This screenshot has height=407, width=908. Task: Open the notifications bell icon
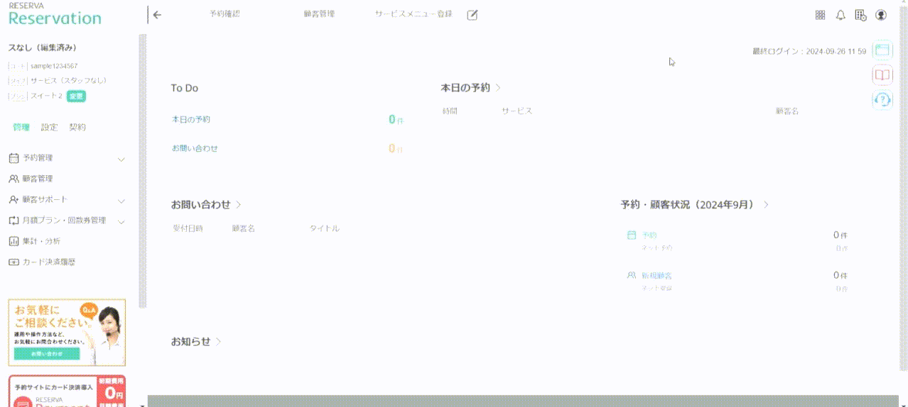(841, 15)
